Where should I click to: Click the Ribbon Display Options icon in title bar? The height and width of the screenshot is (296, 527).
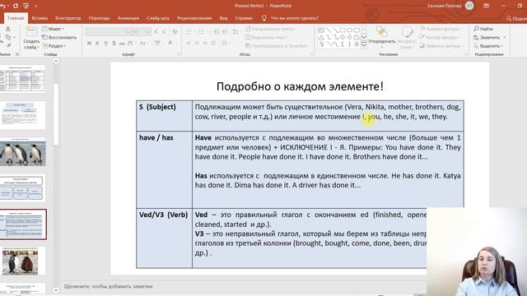[486, 6]
